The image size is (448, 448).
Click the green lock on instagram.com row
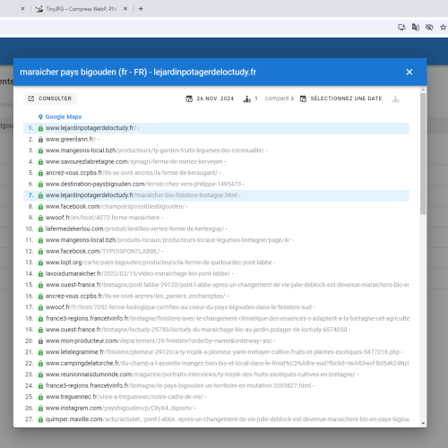pyautogui.click(x=40, y=409)
